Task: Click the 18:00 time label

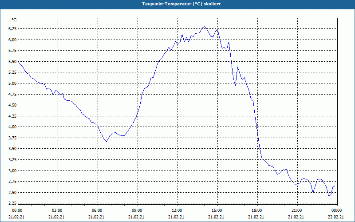Action: [x=257, y=210]
